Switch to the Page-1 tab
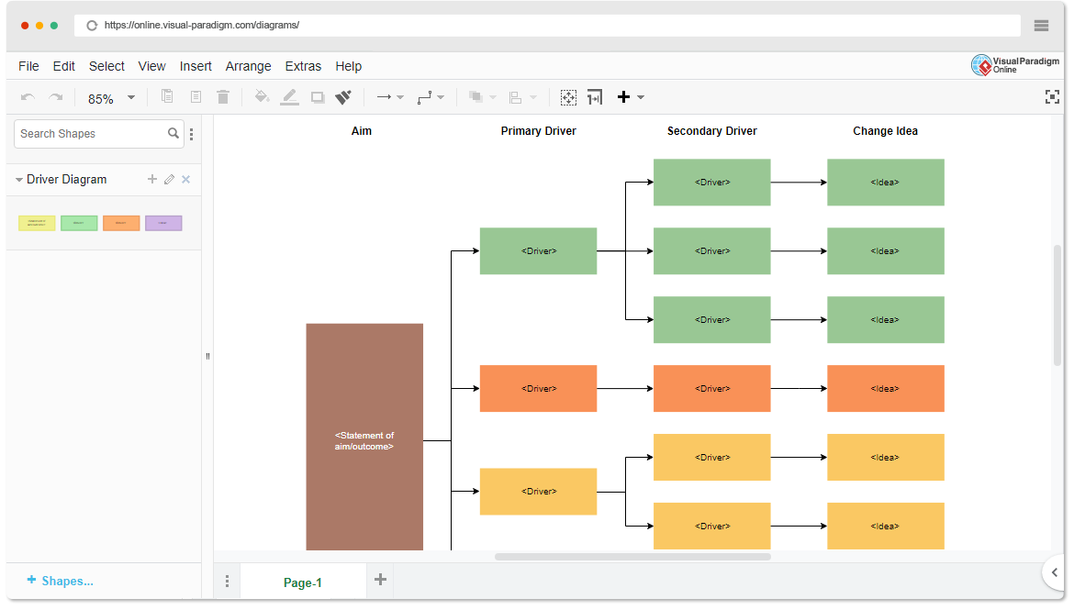1074x610 pixels. (x=303, y=582)
